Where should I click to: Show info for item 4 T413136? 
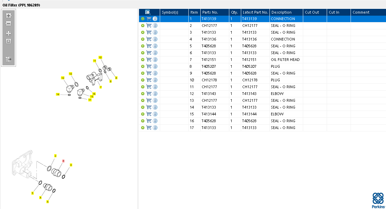(x=155, y=39)
